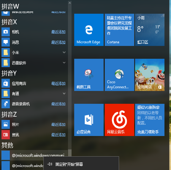Screen dimensions: 171x170
Task: Click the 有道 folder icon
Action: pyautogui.click(x=6, y=94)
